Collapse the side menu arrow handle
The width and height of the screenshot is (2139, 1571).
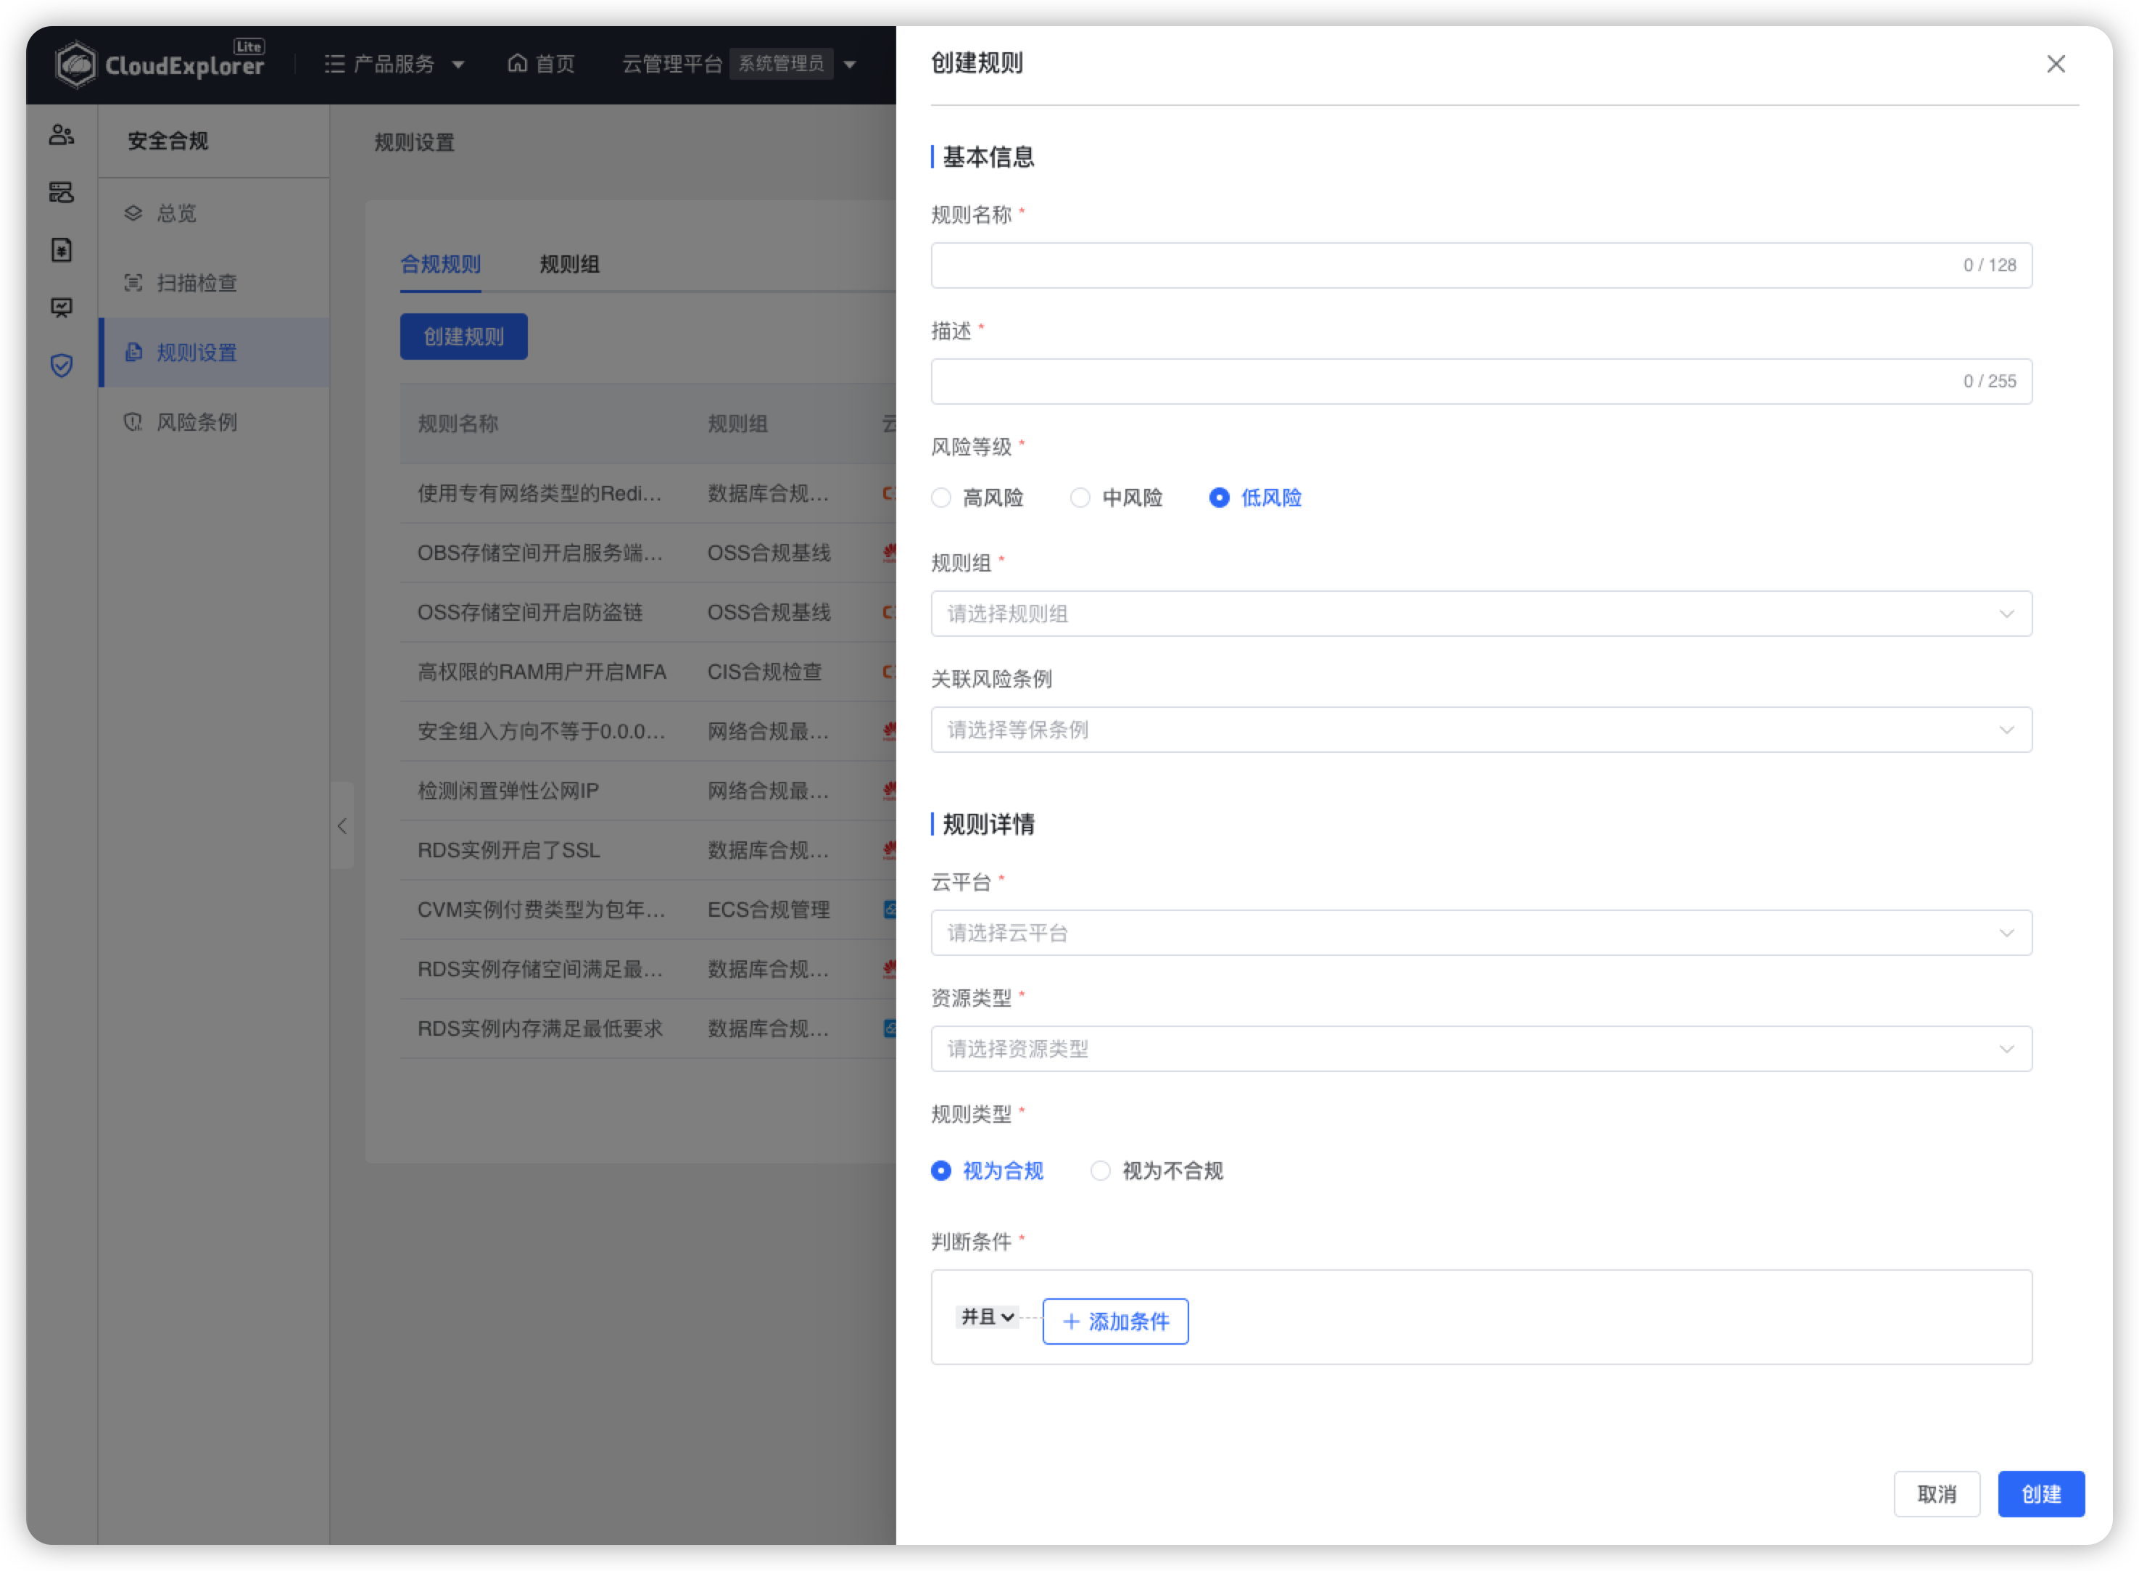click(x=342, y=825)
